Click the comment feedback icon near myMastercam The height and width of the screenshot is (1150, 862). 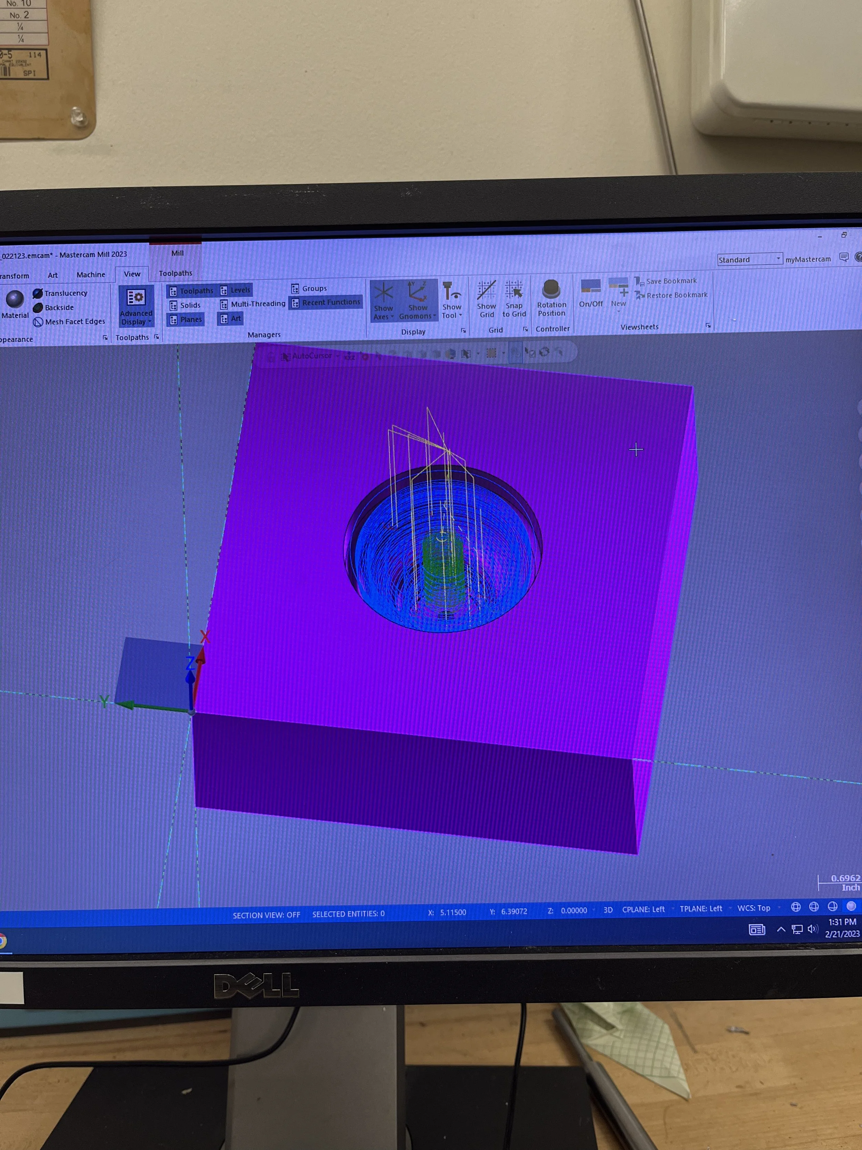844,257
